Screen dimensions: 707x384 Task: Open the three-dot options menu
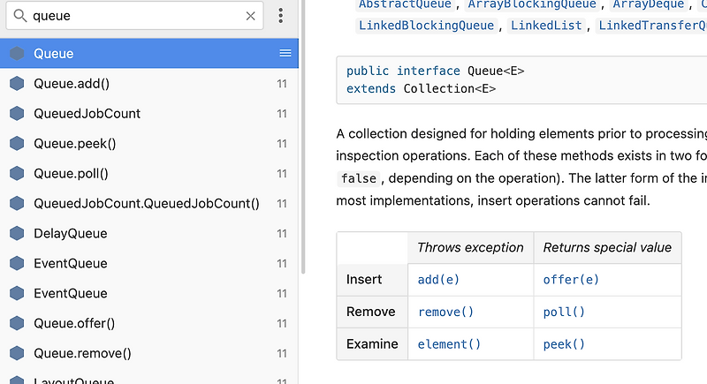[x=281, y=16]
